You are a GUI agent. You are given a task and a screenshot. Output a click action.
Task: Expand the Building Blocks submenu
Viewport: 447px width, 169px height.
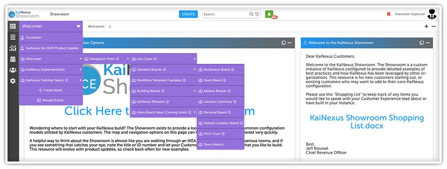(163, 91)
